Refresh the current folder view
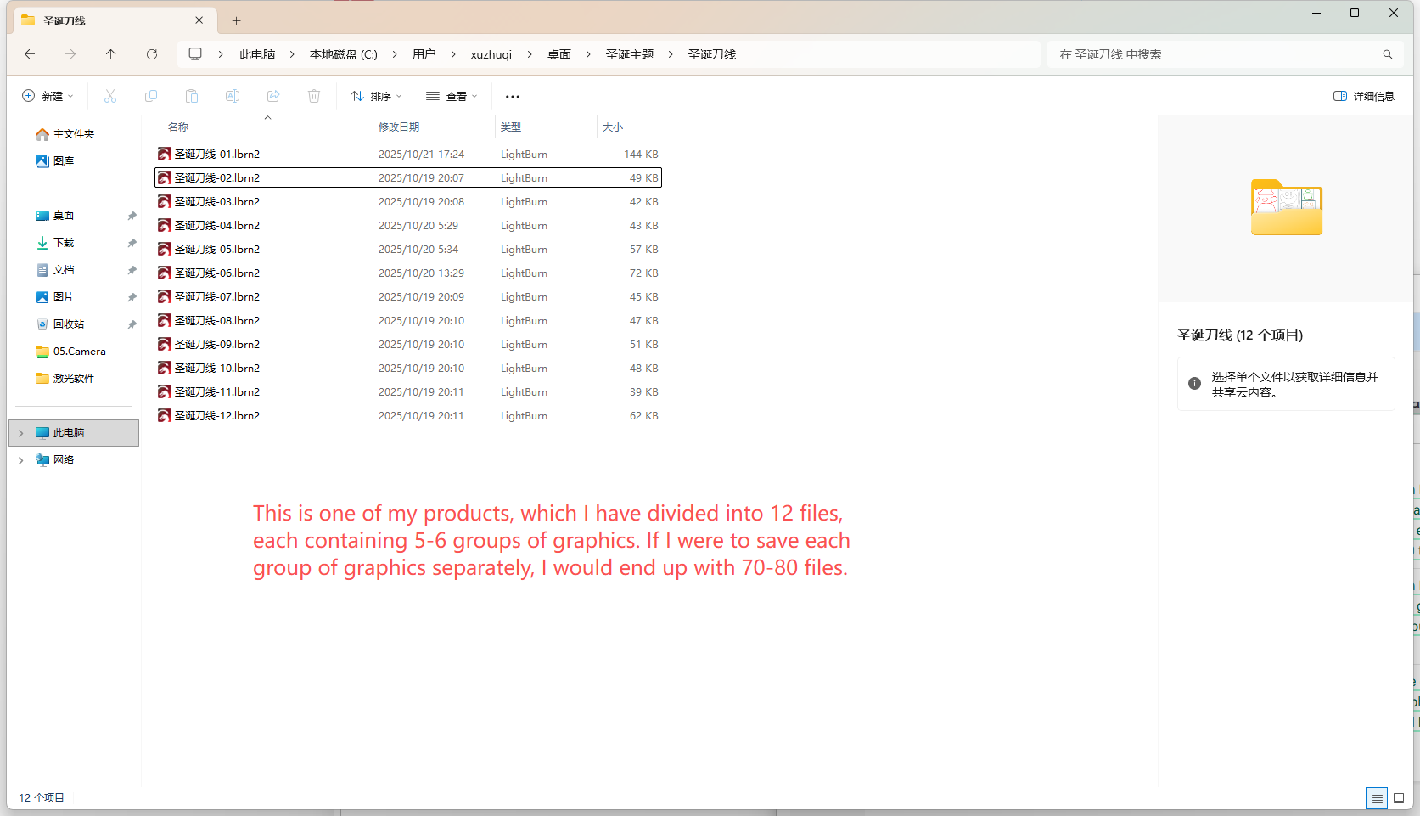 coord(152,54)
